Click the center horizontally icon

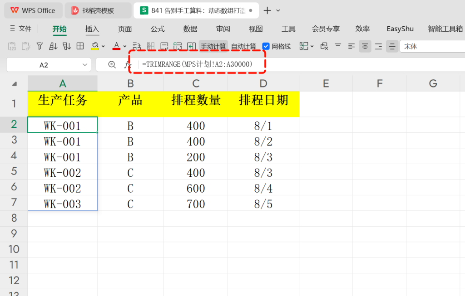[x=365, y=47]
